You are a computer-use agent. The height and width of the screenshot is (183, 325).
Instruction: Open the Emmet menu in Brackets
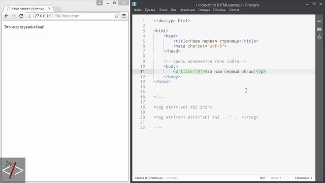point(234,10)
